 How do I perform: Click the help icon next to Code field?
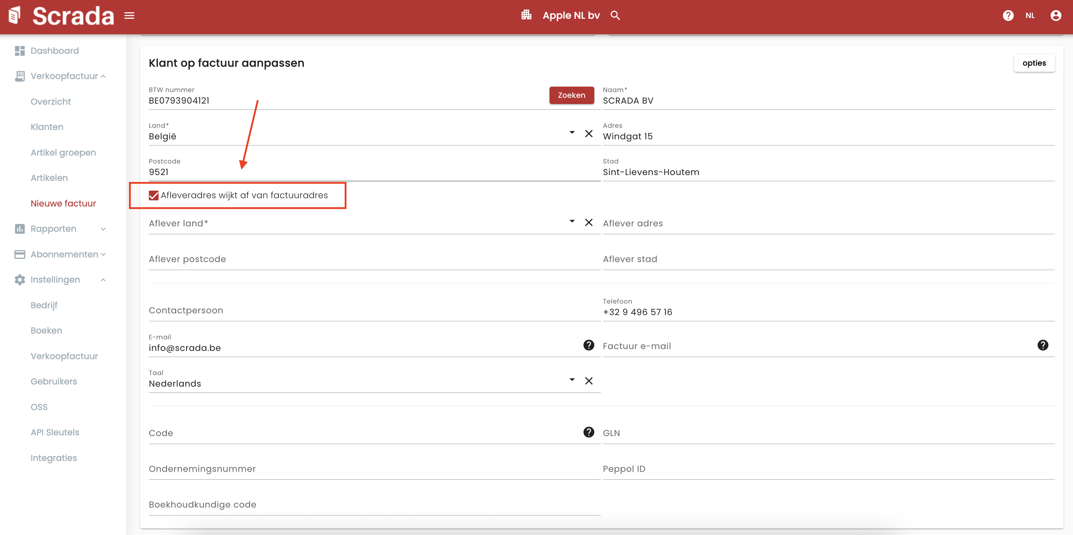[x=589, y=432]
